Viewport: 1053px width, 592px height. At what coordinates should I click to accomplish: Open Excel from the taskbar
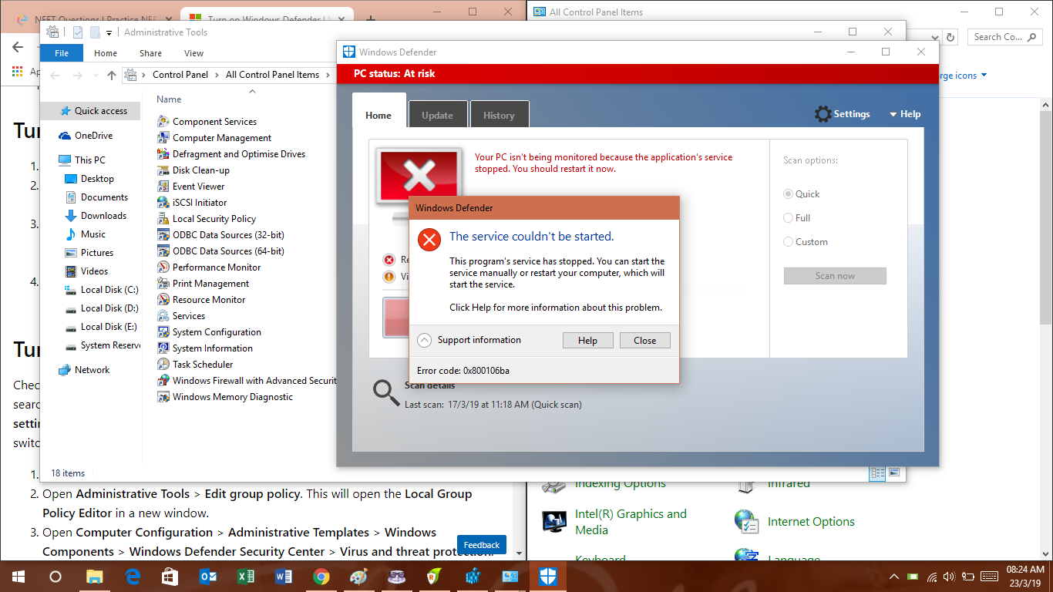246,576
